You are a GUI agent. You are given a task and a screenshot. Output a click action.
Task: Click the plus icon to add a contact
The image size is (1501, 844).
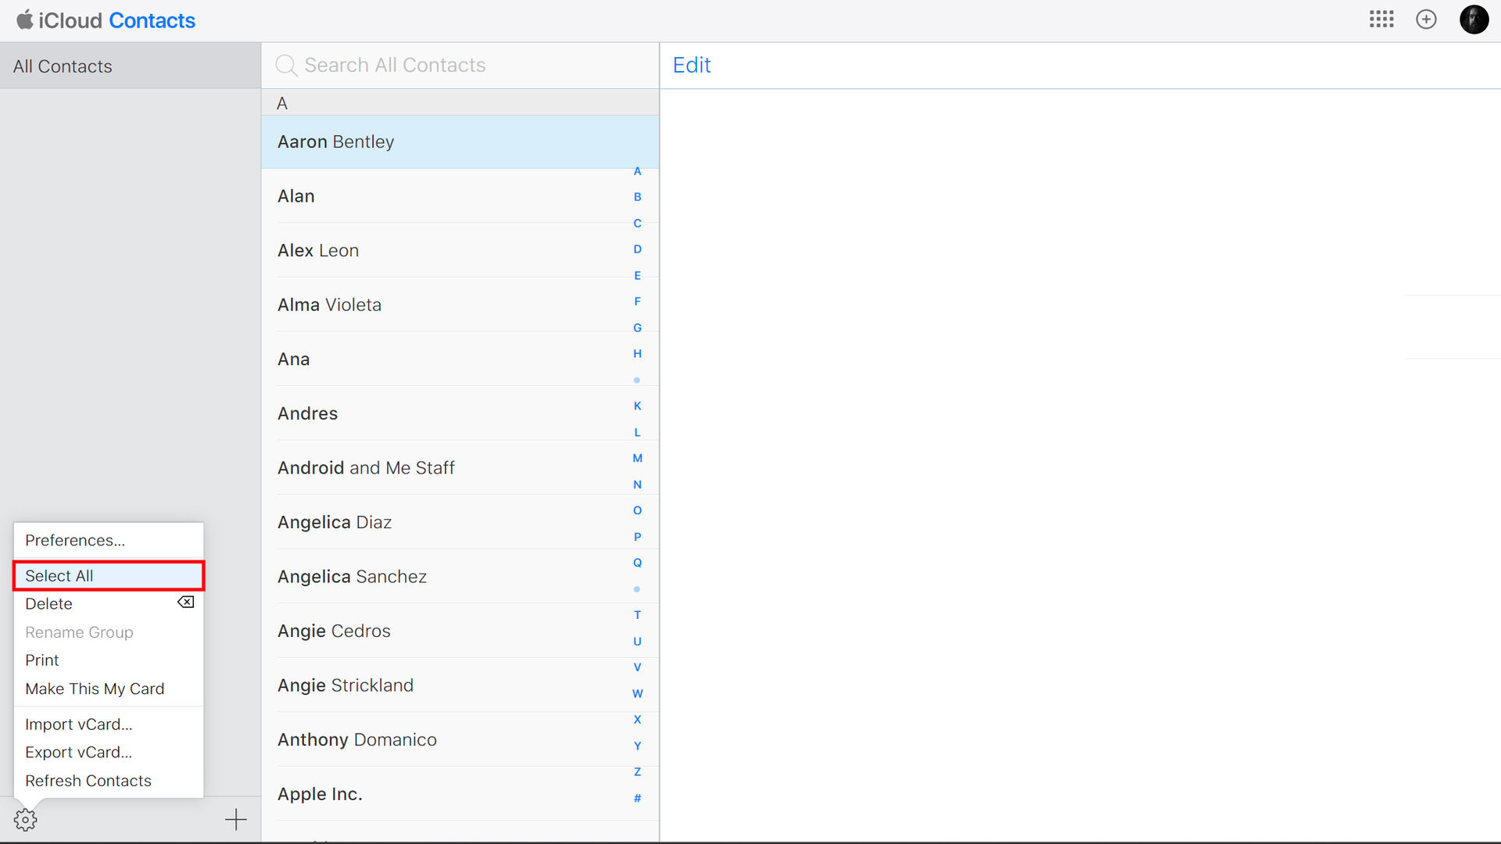click(x=235, y=820)
